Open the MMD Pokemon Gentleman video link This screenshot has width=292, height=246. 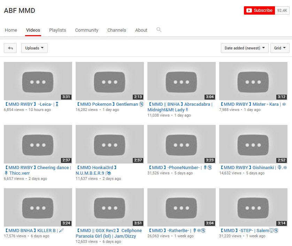[x=110, y=104]
